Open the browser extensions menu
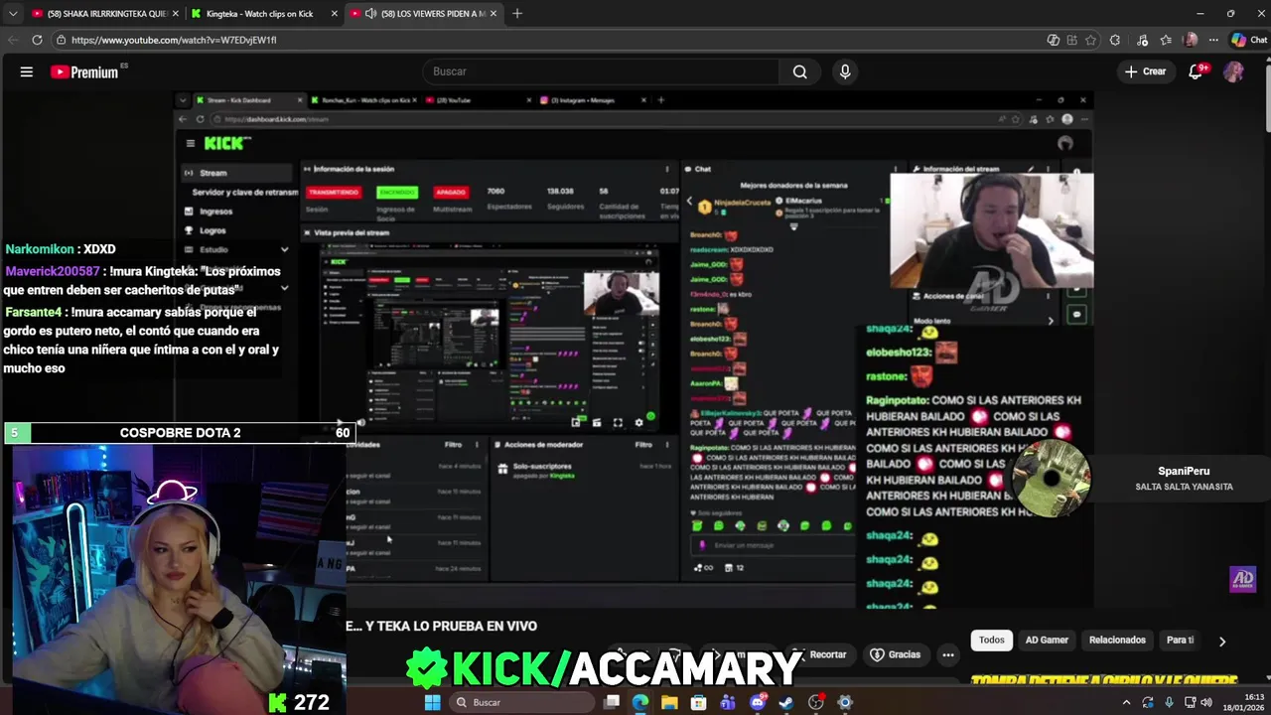The width and height of the screenshot is (1271, 715). coord(1115,40)
